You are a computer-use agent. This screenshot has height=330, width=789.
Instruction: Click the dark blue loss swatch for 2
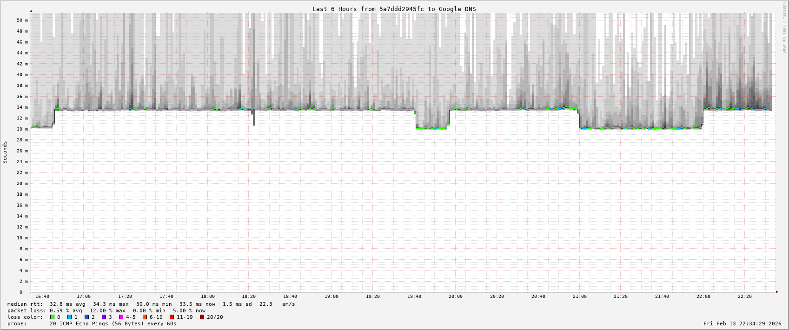coord(87,317)
